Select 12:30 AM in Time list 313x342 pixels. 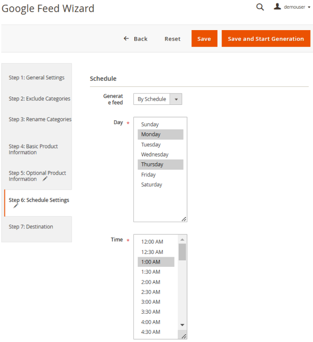coord(156,252)
